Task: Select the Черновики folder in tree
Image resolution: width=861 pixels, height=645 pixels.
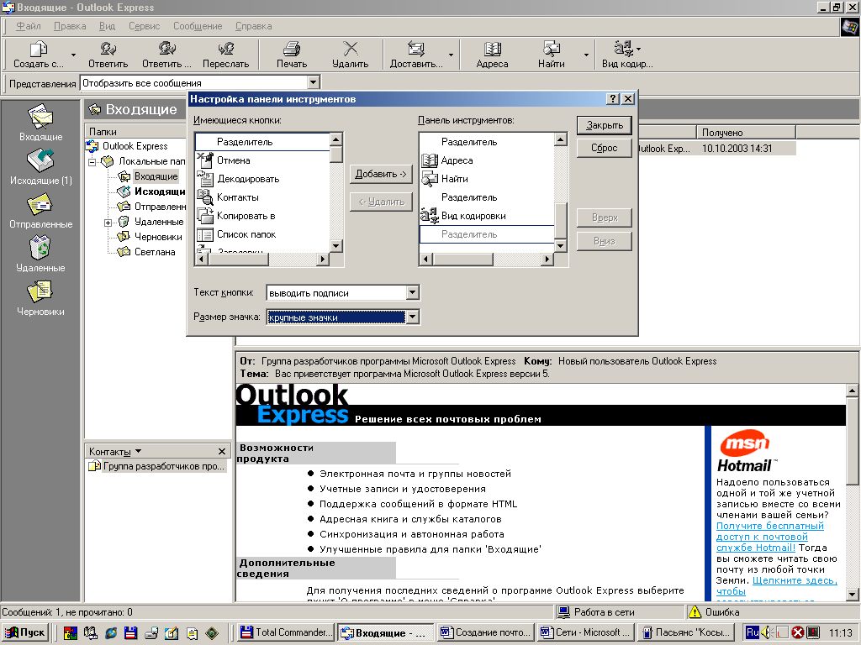Action: click(x=158, y=237)
